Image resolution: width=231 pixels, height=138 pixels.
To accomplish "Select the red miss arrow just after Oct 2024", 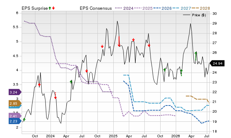I will coord(102,47).
